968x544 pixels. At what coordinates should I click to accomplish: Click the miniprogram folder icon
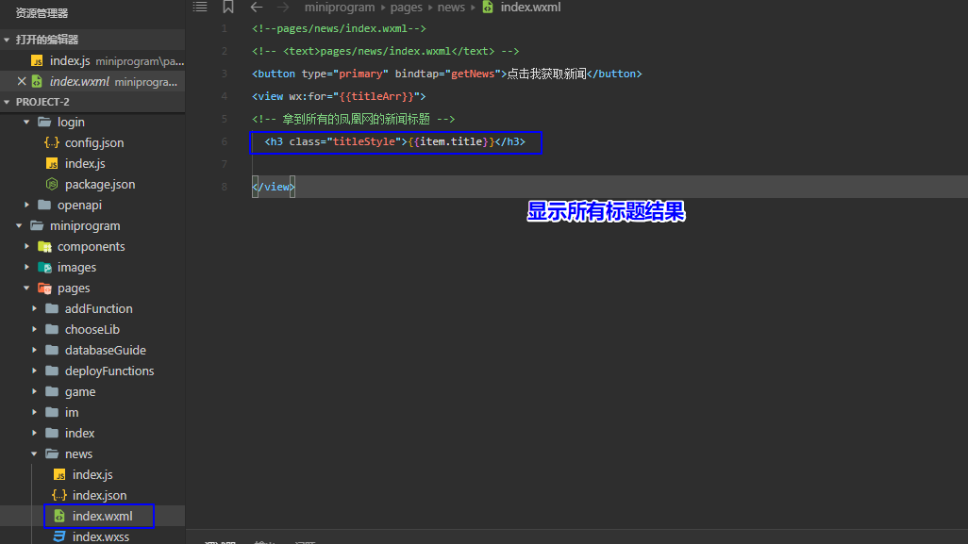[x=37, y=225]
